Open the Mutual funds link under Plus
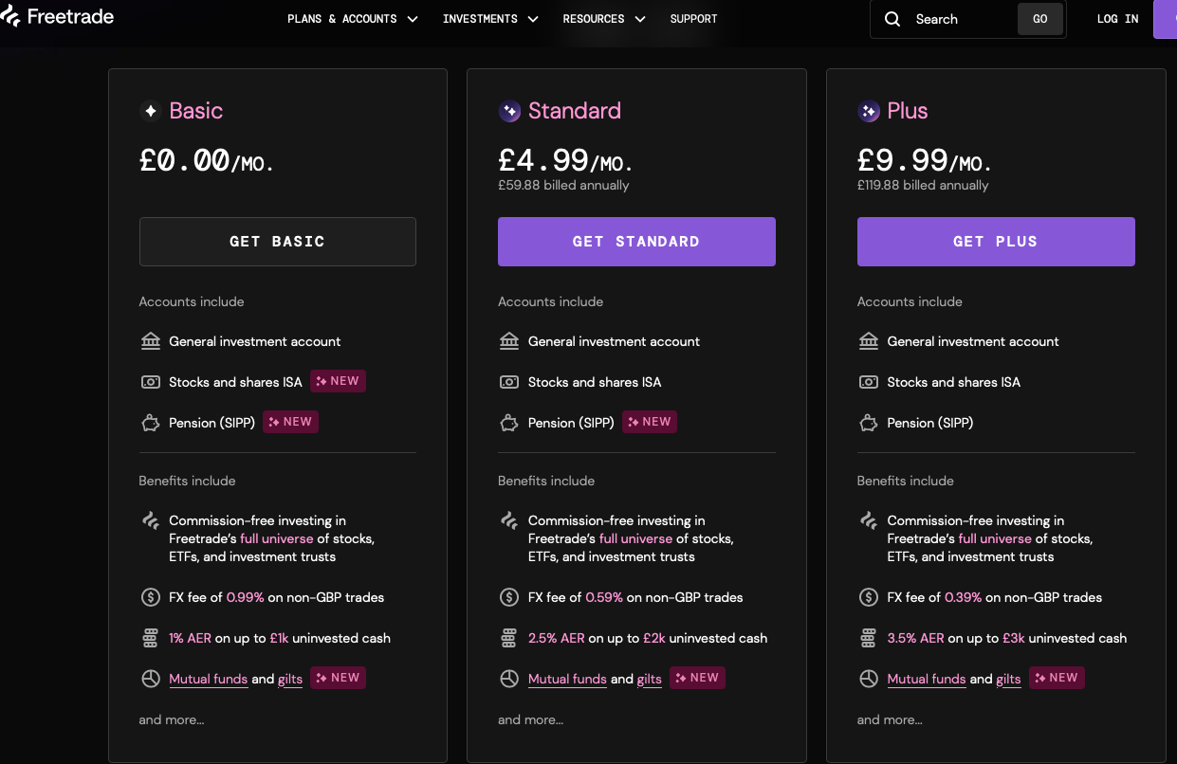Screen dimensions: 1177x764 pyautogui.click(x=926, y=679)
